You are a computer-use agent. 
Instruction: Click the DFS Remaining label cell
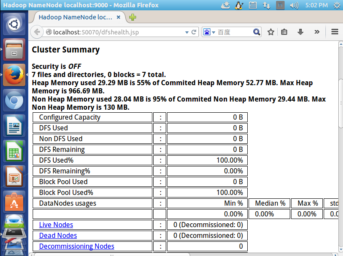pos(92,149)
